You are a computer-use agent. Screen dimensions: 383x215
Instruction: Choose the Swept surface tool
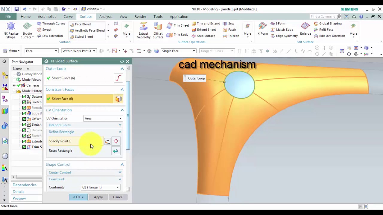pyautogui.click(x=44, y=30)
